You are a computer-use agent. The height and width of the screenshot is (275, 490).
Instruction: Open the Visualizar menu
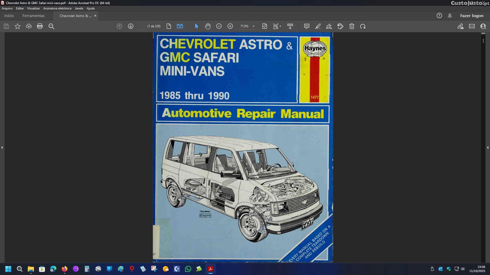pos(33,8)
